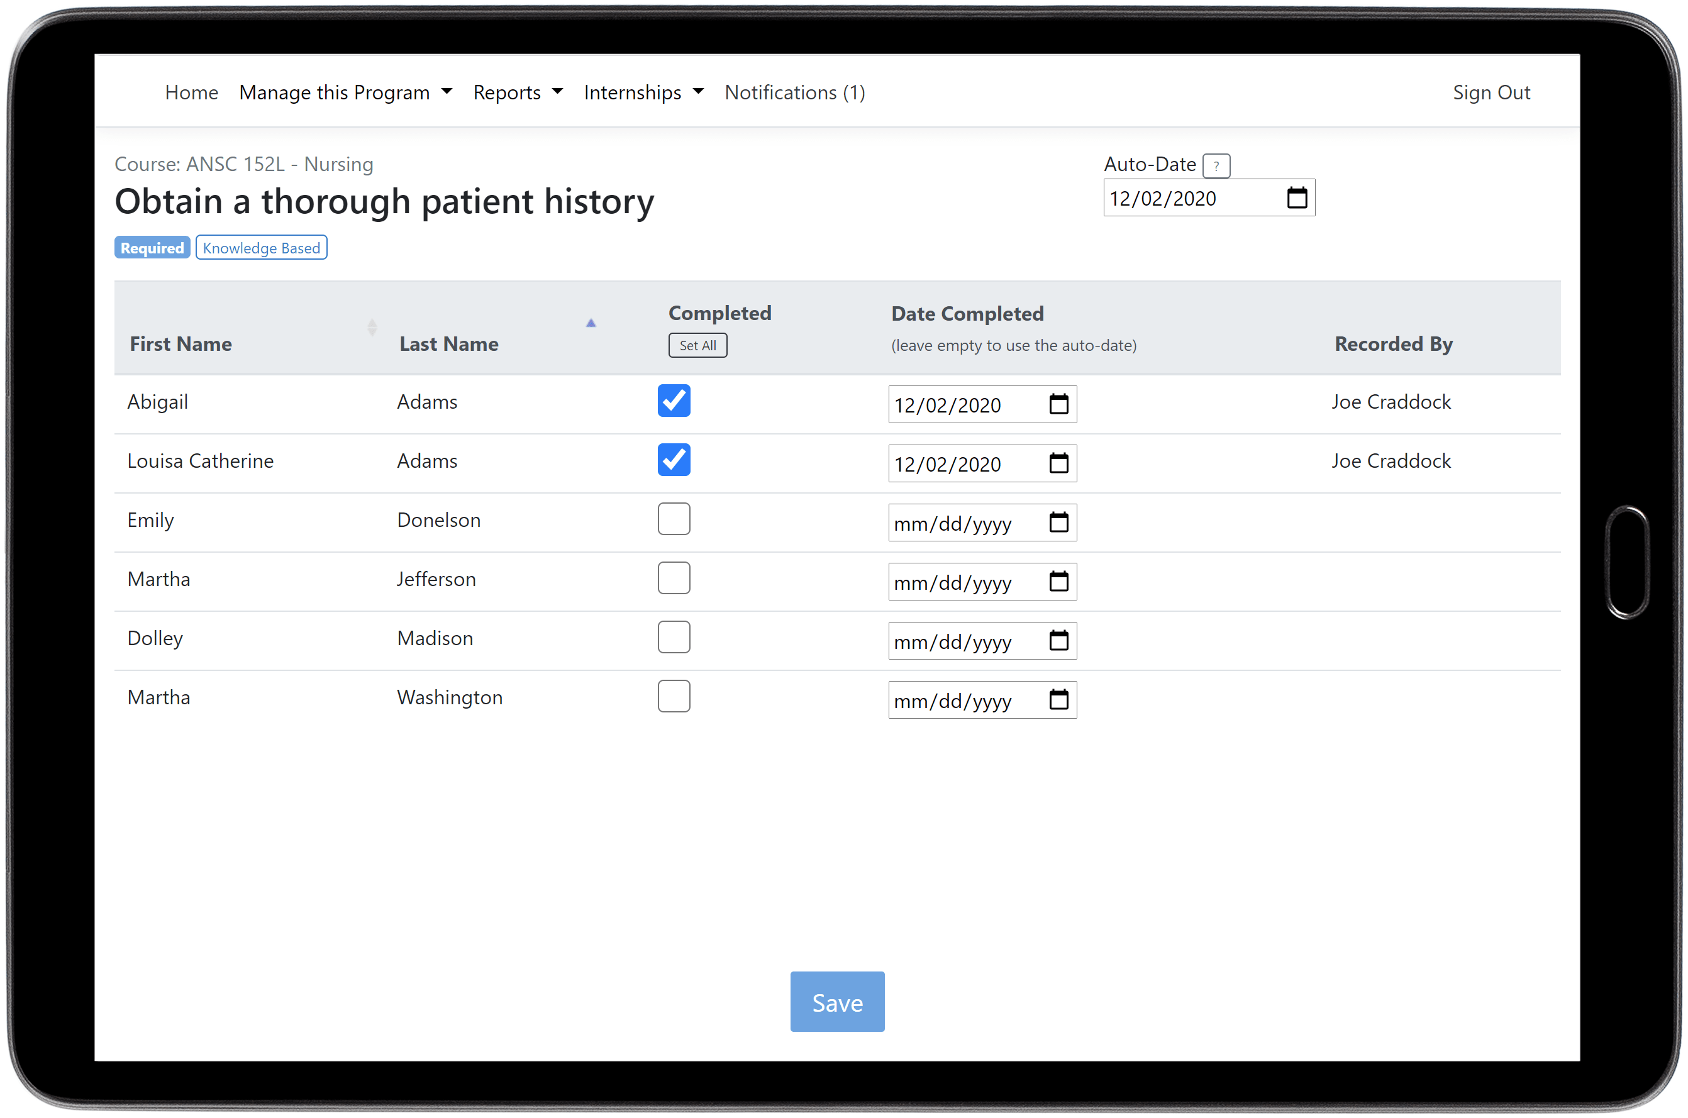Click the Auto-Date help question mark icon

coord(1216,165)
